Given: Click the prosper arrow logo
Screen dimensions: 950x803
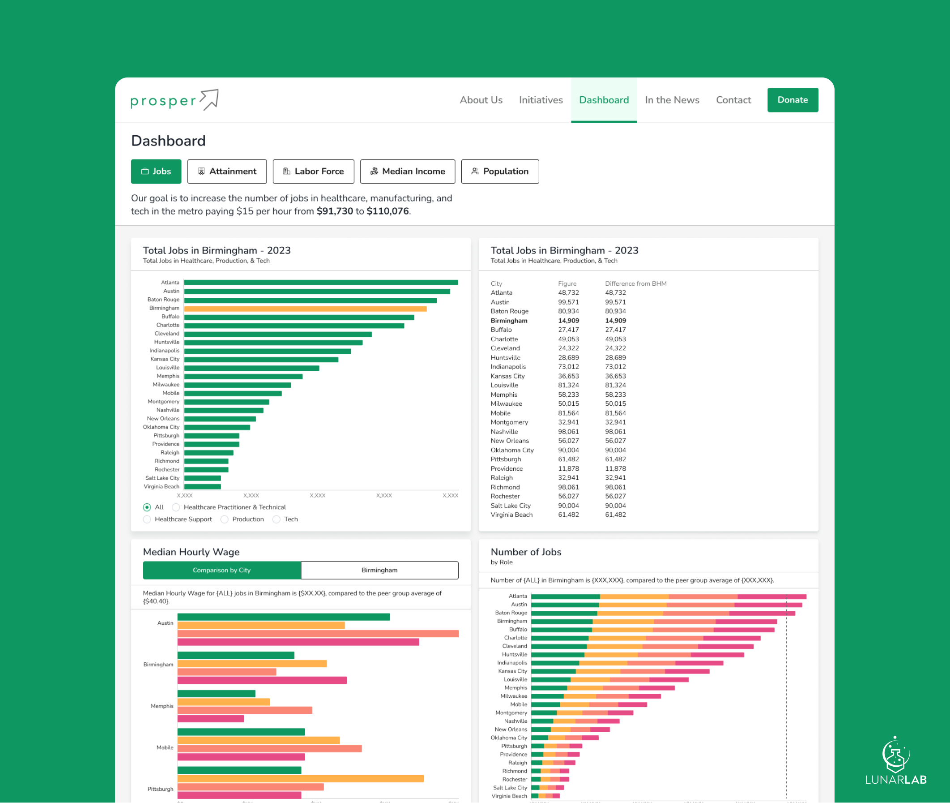Looking at the screenshot, I should tap(174, 100).
